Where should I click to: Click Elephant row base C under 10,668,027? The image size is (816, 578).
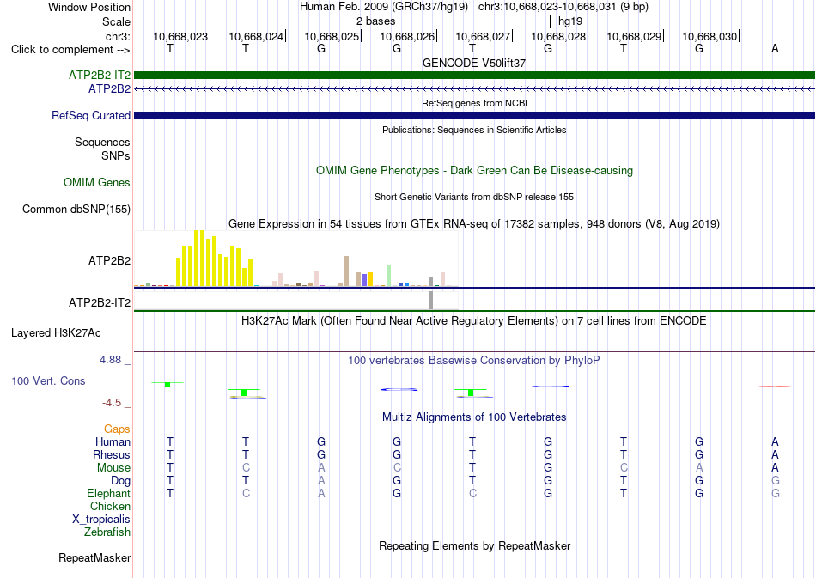(x=472, y=493)
